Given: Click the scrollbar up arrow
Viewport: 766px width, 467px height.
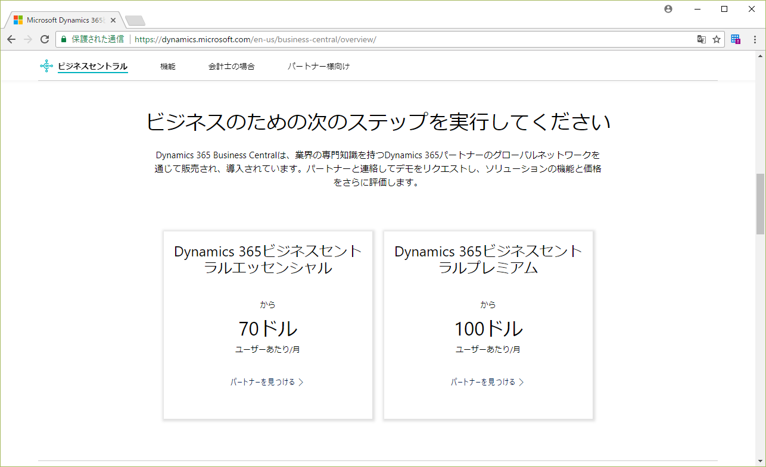Looking at the screenshot, I should click(x=760, y=56).
